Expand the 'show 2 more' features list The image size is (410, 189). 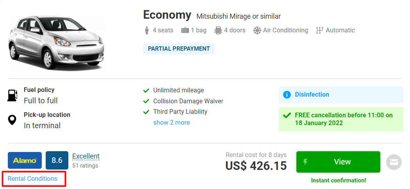pyautogui.click(x=171, y=123)
